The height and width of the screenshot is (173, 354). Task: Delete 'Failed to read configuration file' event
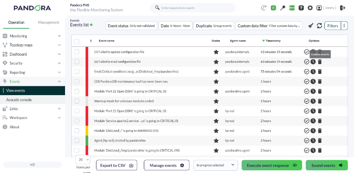coord(319,62)
